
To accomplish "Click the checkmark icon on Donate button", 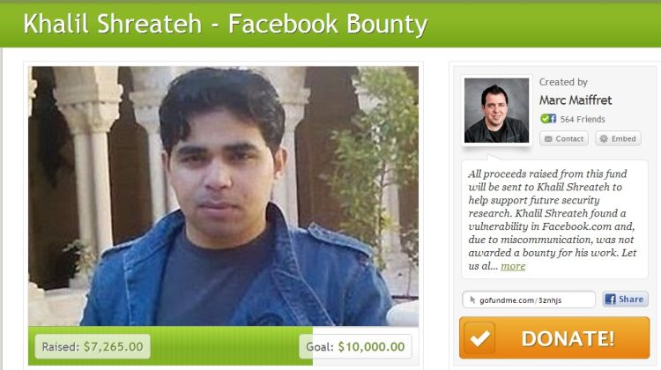I will pos(479,338).
